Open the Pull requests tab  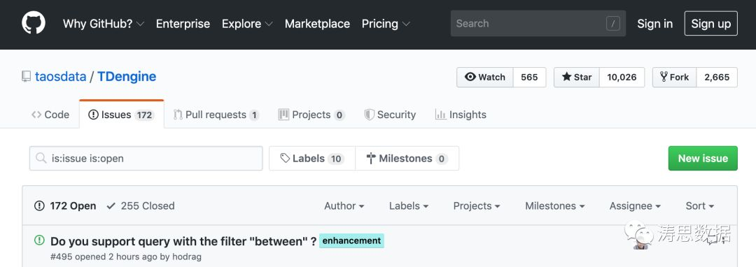coord(216,115)
